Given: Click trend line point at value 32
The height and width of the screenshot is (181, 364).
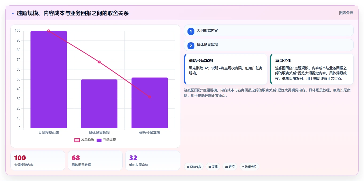Looking at the screenshot, I should click(150, 97).
